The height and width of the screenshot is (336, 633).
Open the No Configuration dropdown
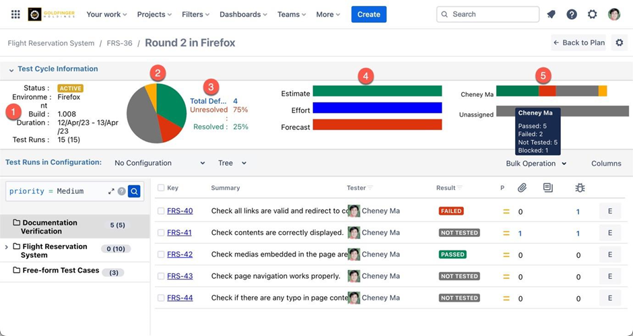[160, 163]
